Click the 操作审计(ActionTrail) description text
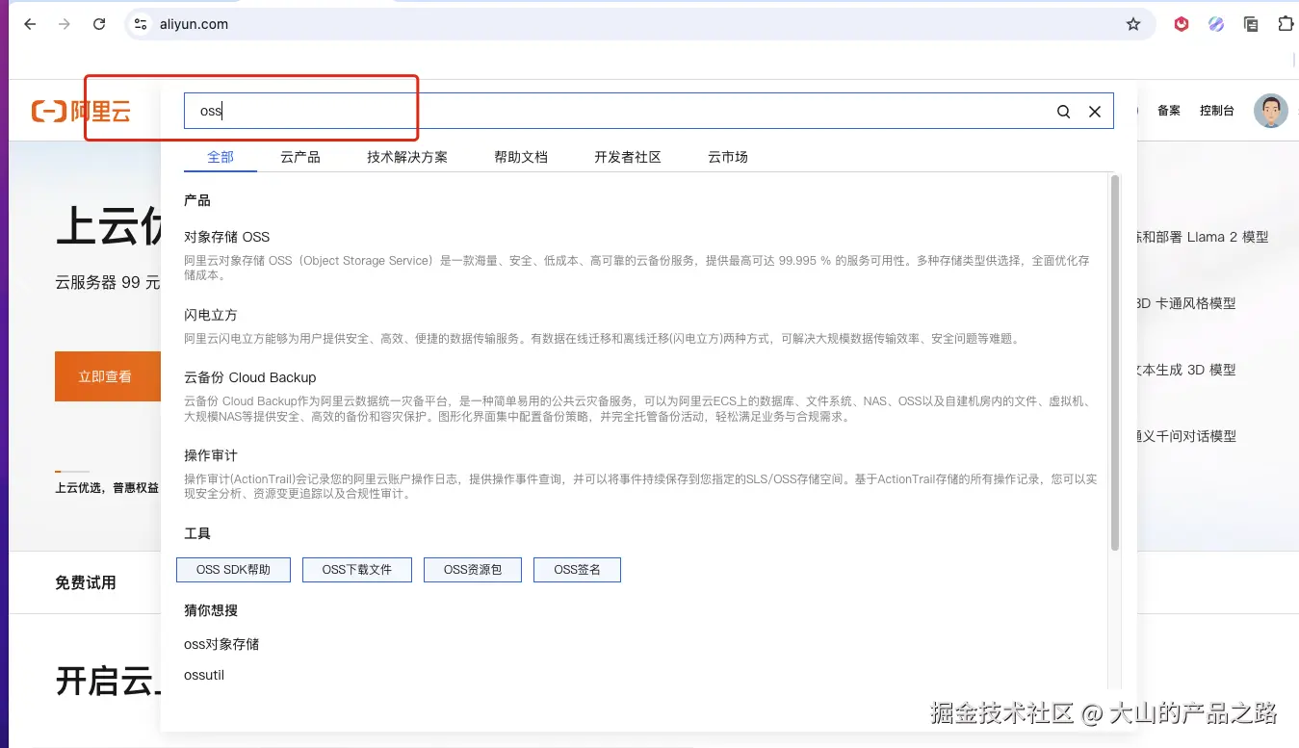The height and width of the screenshot is (748, 1299). pos(640,486)
